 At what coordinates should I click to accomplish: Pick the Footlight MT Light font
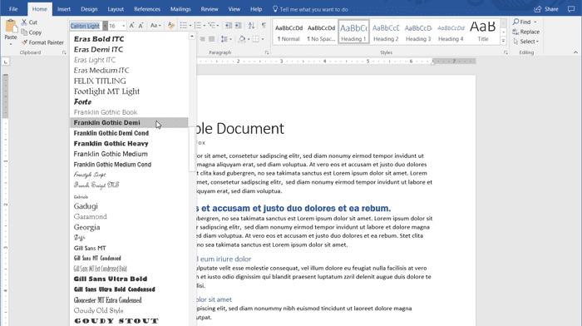tap(129, 91)
